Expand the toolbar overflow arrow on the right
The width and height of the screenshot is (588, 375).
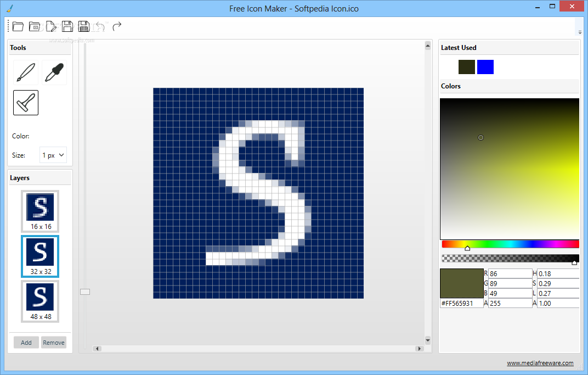[579, 32]
